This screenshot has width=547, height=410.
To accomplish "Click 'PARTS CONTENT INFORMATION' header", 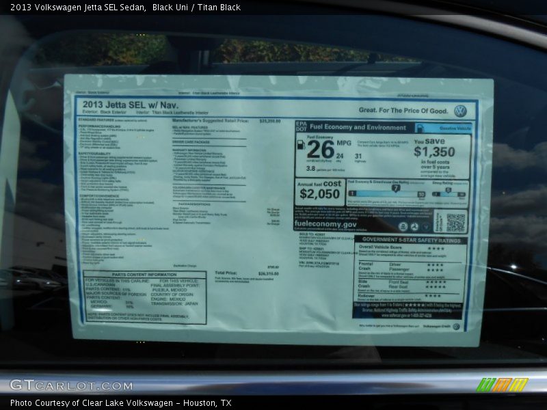I will (x=144, y=275).
